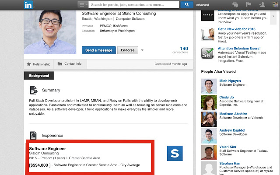Open the Contact Info tab

pyautogui.click(x=70, y=64)
